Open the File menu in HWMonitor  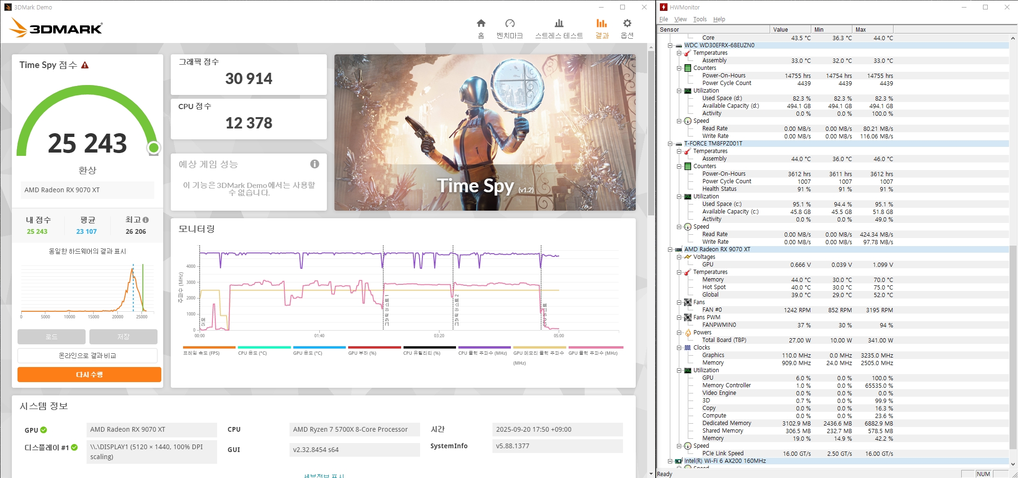point(664,19)
